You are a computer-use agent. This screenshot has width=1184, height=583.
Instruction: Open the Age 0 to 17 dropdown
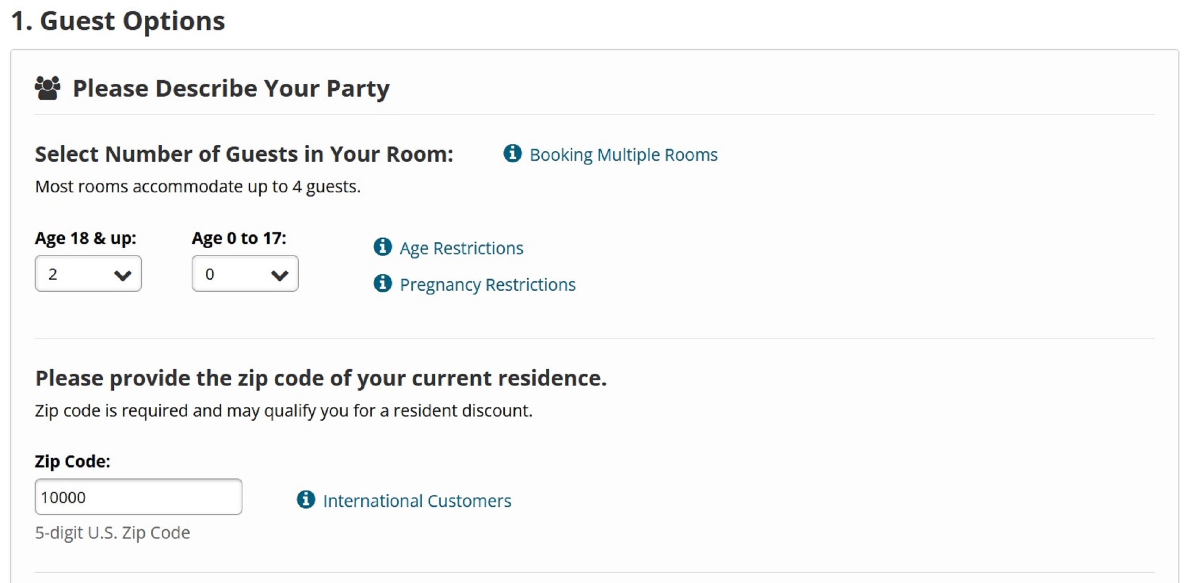[x=245, y=274]
